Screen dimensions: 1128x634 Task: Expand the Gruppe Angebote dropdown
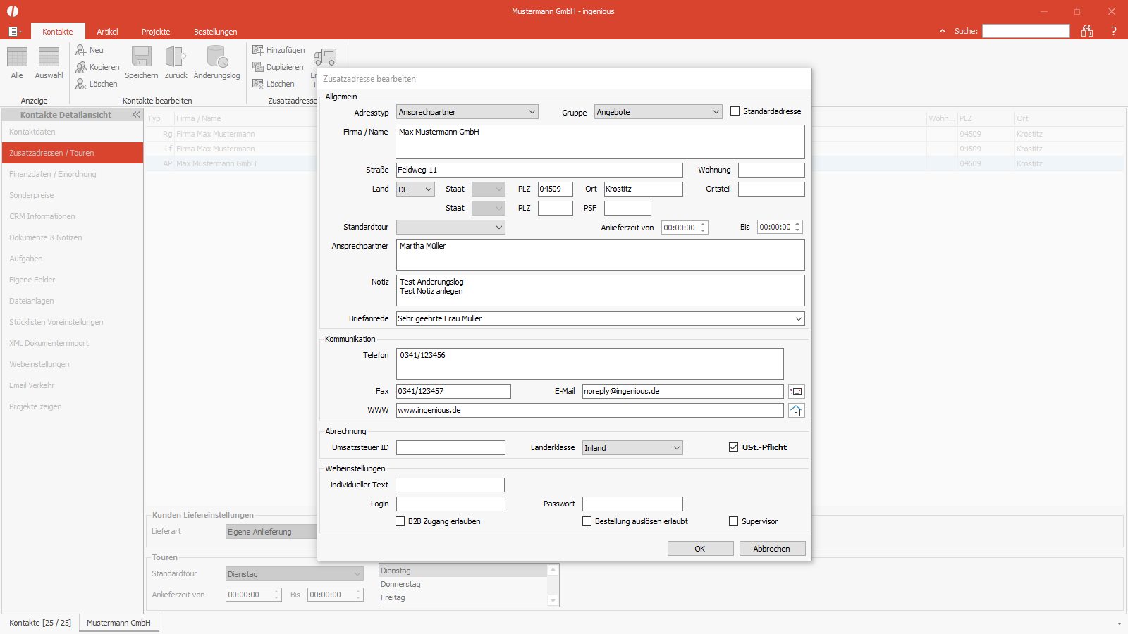tap(658, 112)
